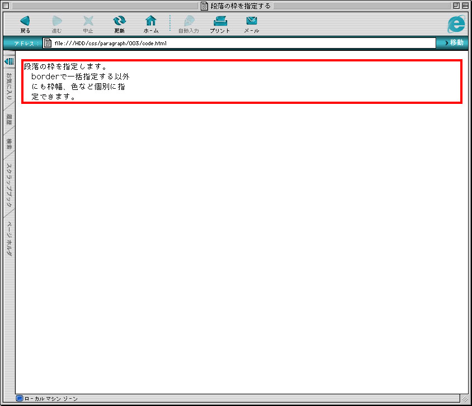Print the page with プリント
This screenshot has height=406, width=472.
220,25
